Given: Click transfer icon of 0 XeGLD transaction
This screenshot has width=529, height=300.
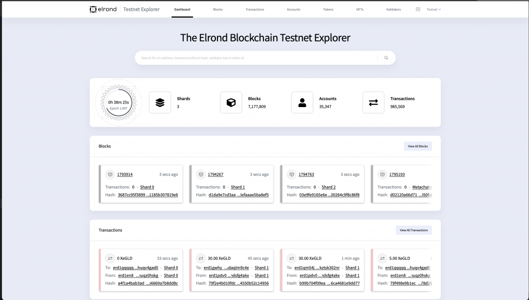Looking at the screenshot, I should tap(110, 258).
